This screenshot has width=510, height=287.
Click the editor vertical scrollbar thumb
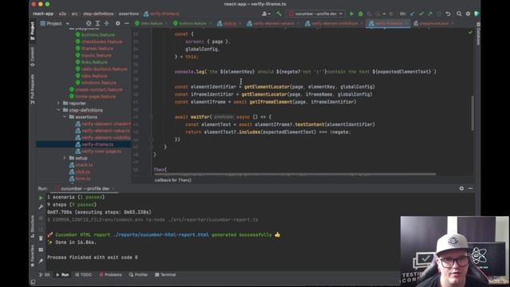click(x=473, y=113)
